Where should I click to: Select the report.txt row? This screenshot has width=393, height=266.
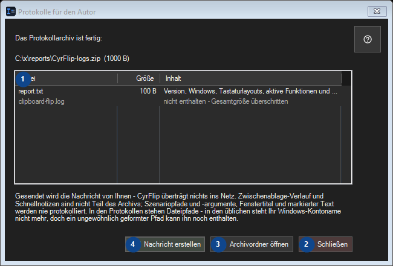178,91
